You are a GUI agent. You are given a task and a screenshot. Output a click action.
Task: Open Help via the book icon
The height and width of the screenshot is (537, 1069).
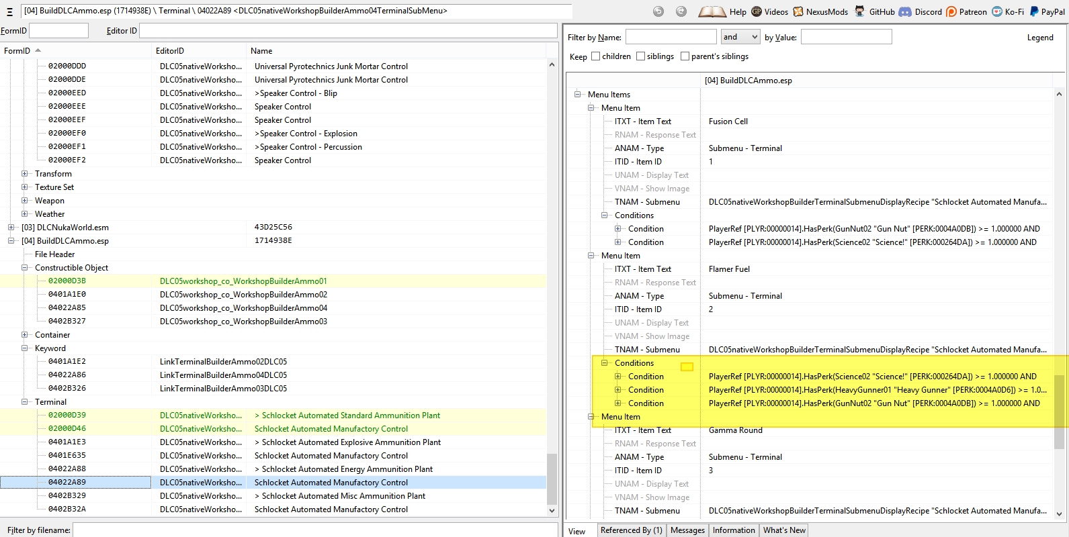(x=712, y=11)
